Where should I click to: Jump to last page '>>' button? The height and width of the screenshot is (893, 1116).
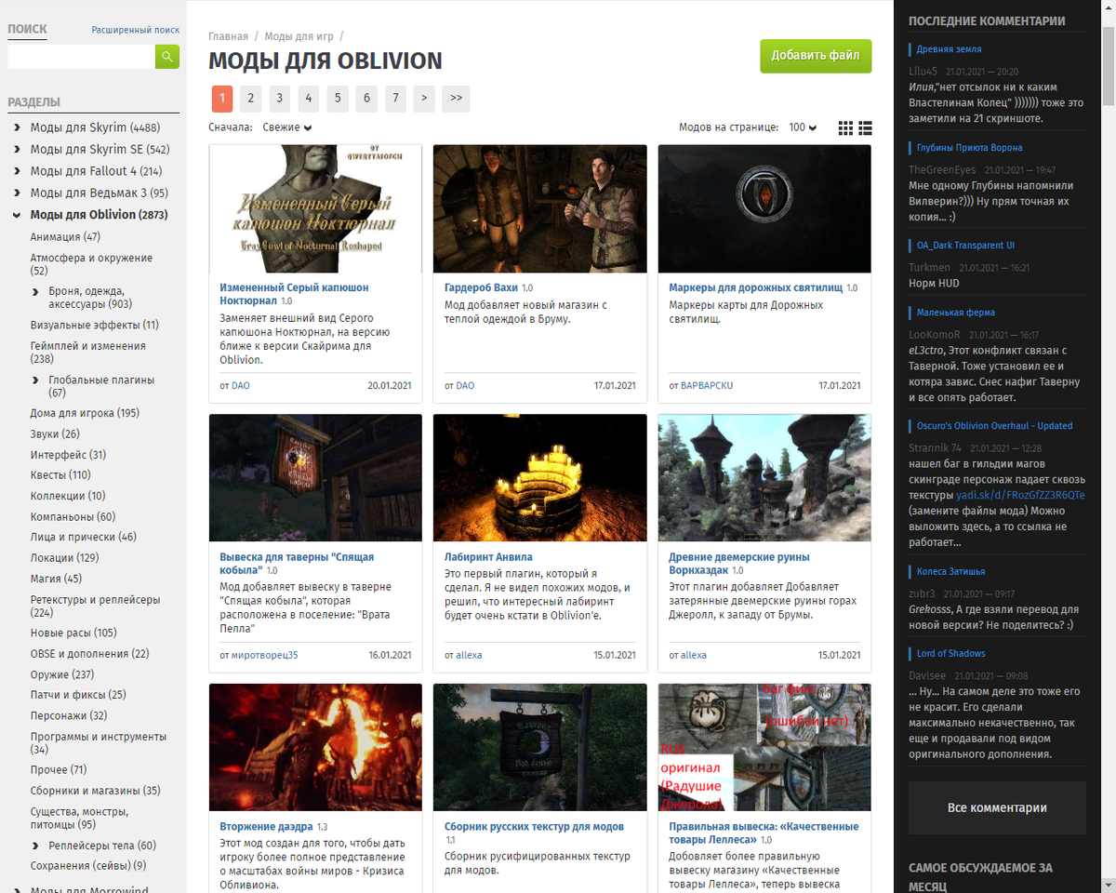click(456, 98)
